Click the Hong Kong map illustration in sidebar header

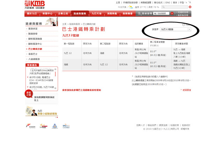click(51, 21)
